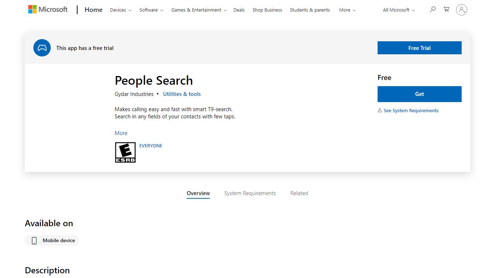
Task: Open the Utilities & tools category link
Action: click(x=182, y=94)
